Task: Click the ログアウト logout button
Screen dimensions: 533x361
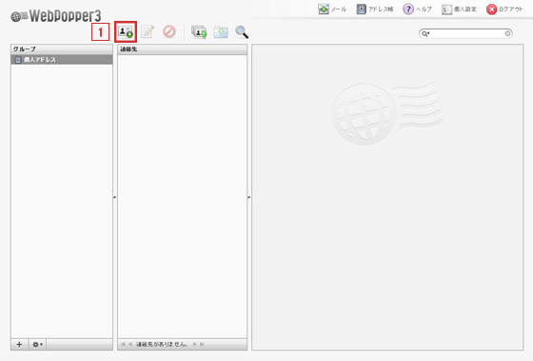Action: click(x=504, y=9)
